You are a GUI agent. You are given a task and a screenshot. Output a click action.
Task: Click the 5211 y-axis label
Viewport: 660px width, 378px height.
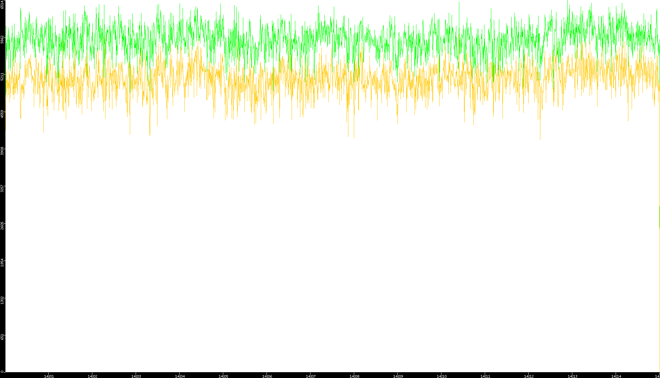point(3,76)
